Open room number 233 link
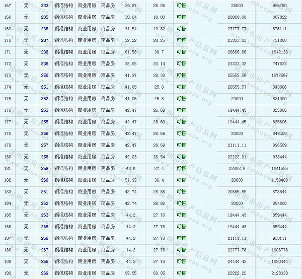 click(x=45, y=5)
